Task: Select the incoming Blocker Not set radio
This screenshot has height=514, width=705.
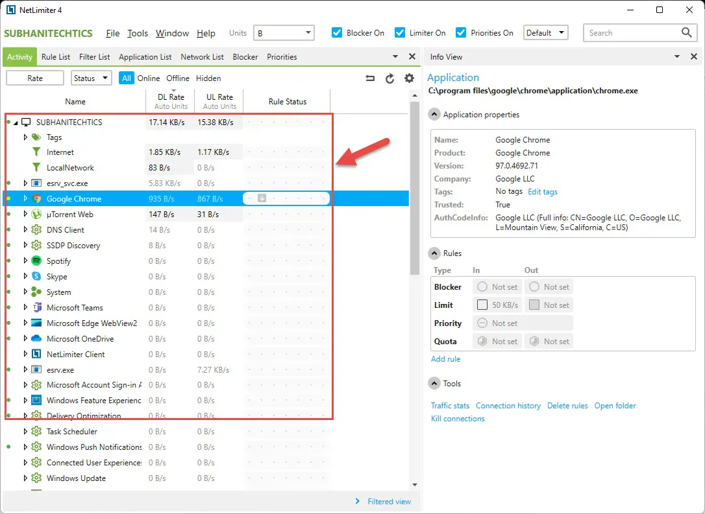Action: 482,286
